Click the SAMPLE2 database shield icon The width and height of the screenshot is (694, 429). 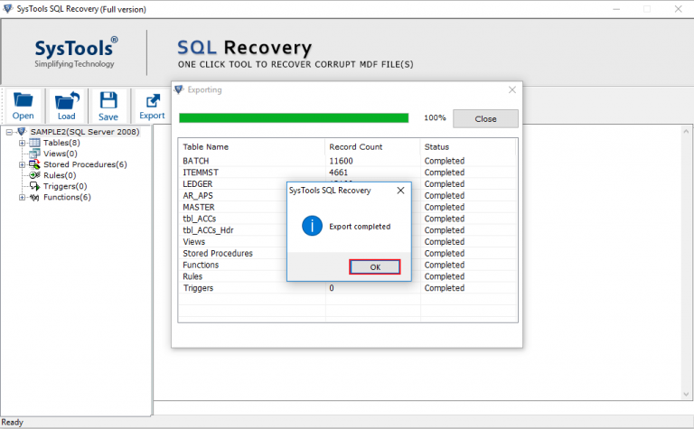pyautogui.click(x=22, y=132)
